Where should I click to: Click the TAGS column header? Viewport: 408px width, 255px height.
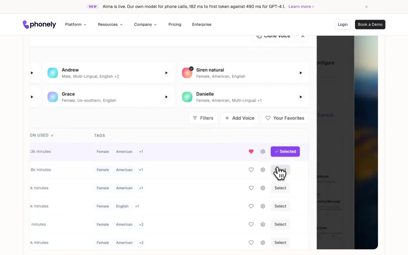[x=99, y=135]
